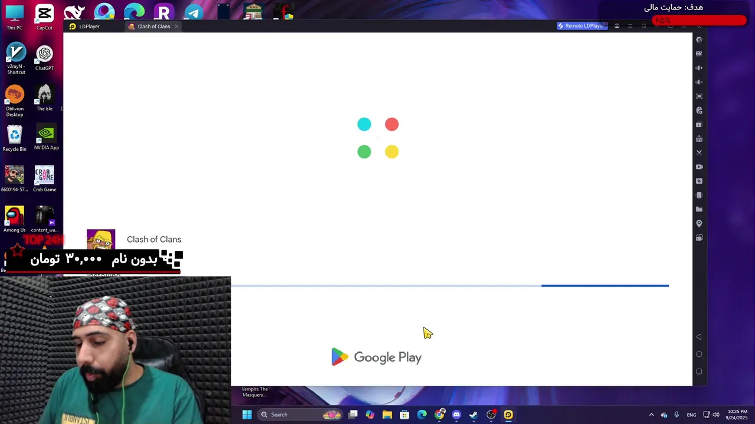This screenshot has width=755, height=424.
Task: Click the Clash of Clans app icon
Action: 101,239
